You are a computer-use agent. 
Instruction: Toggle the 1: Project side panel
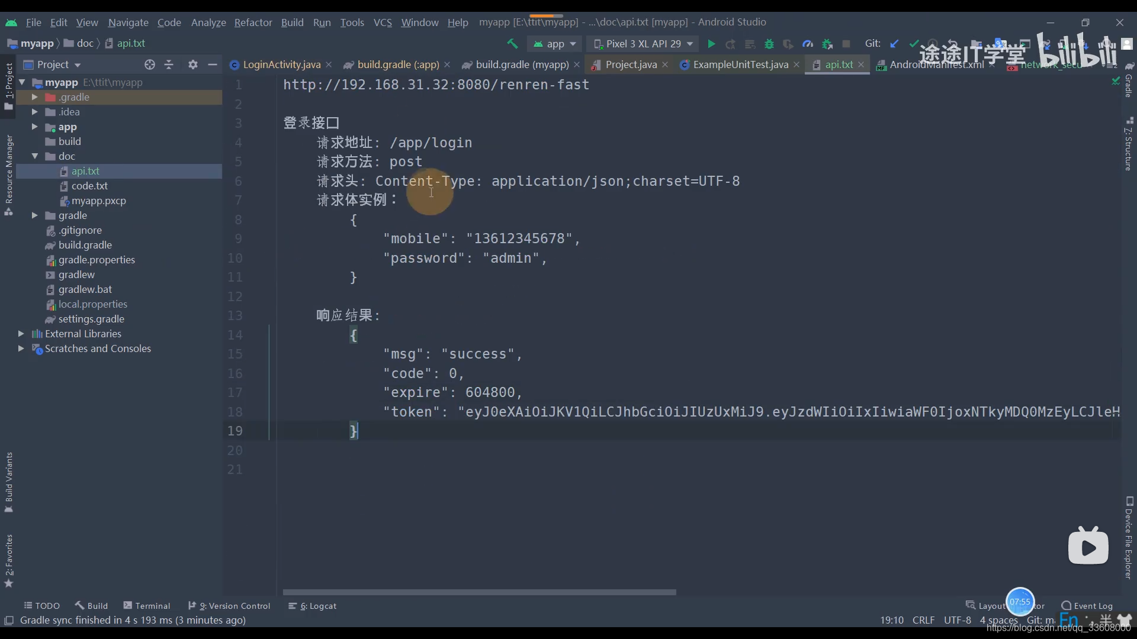(9, 86)
